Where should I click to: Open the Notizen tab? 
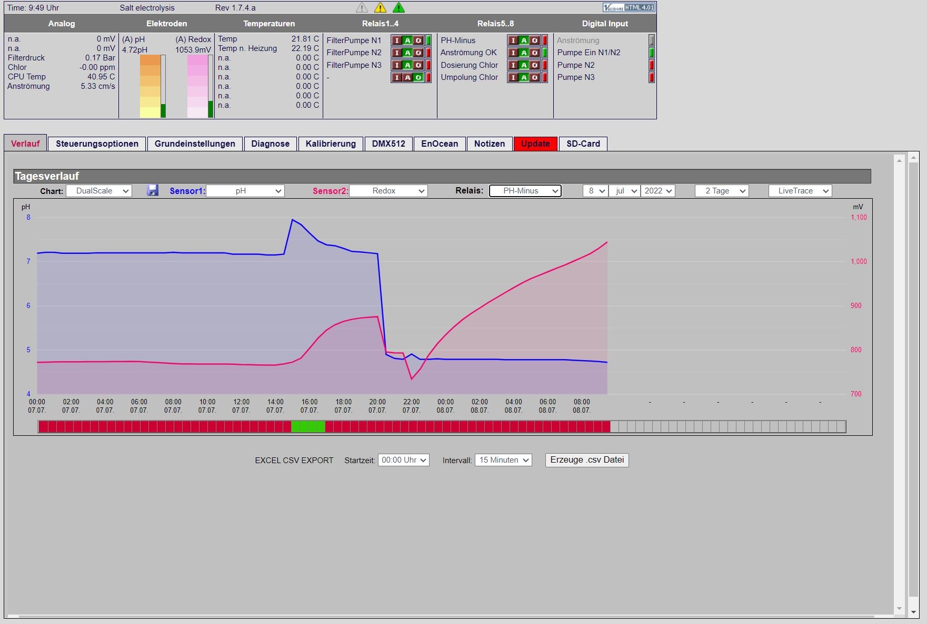[x=490, y=144]
